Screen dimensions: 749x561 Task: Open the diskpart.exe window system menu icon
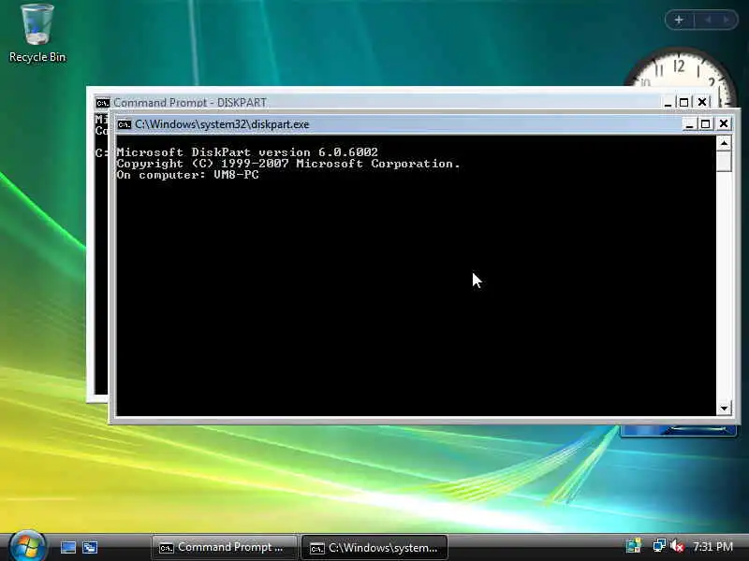[125, 124]
